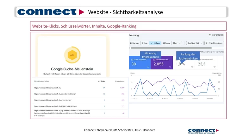Click the 1,8 % click-through rate figure
Image resolution: width=243 pixels, height=137 pixels.
[x=180, y=64]
